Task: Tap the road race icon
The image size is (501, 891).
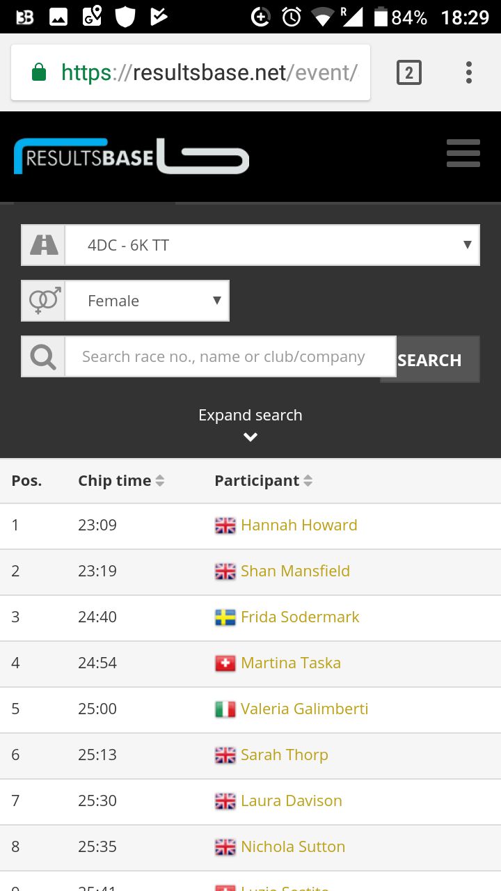Action: pos(43,245)
